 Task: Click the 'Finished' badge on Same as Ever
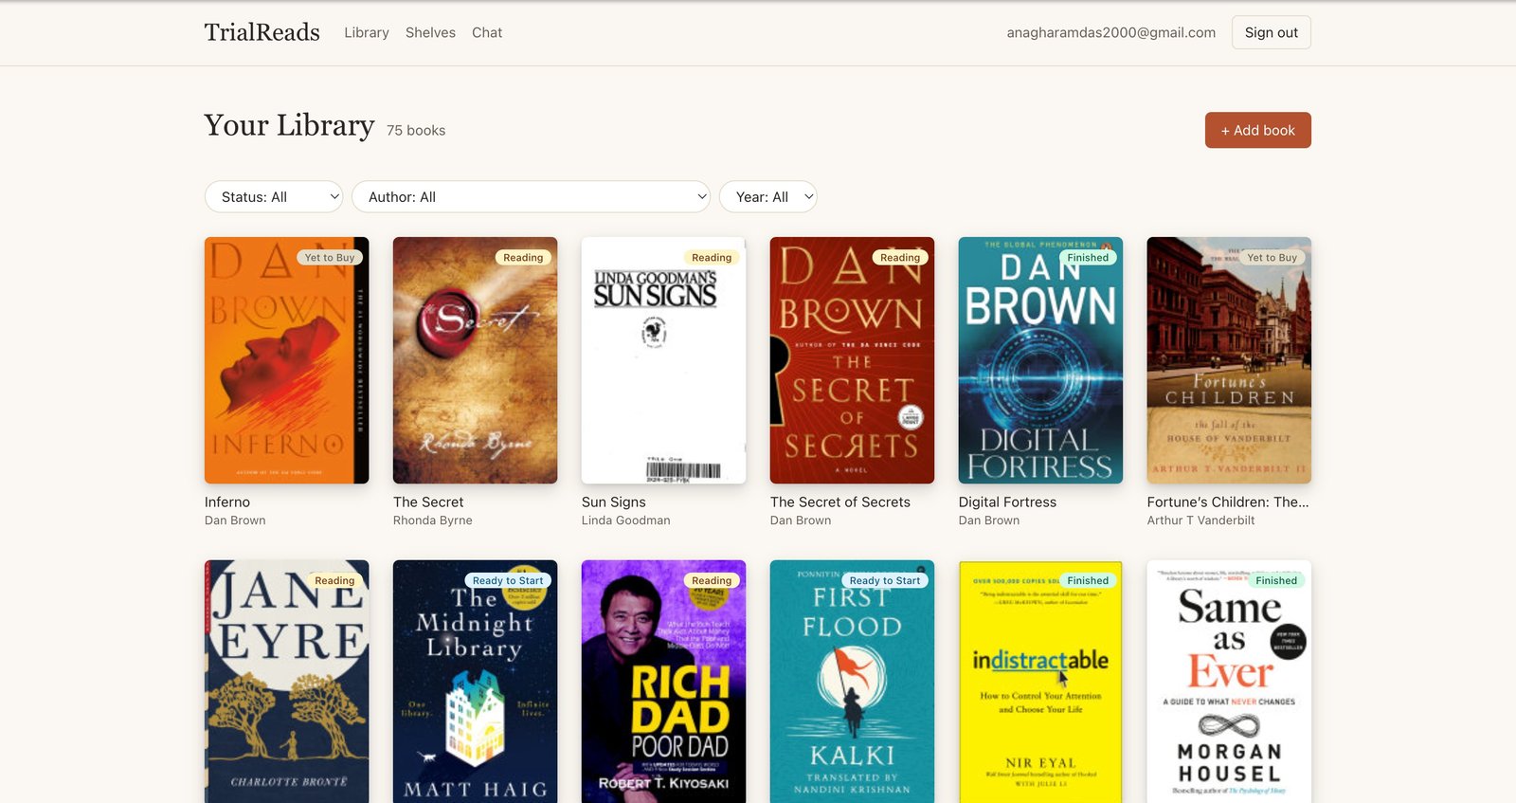pyautogui.click(x=1276, y=580)
